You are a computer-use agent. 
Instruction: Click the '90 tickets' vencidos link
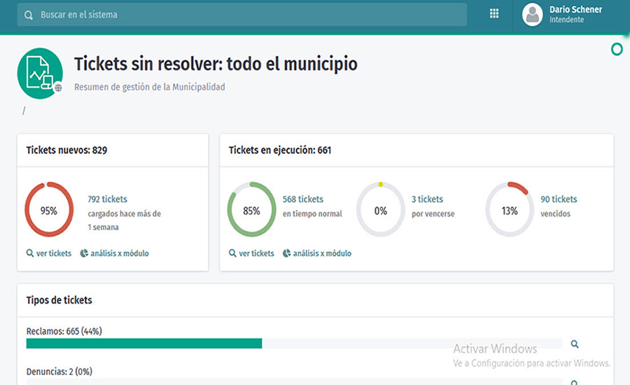559,199
